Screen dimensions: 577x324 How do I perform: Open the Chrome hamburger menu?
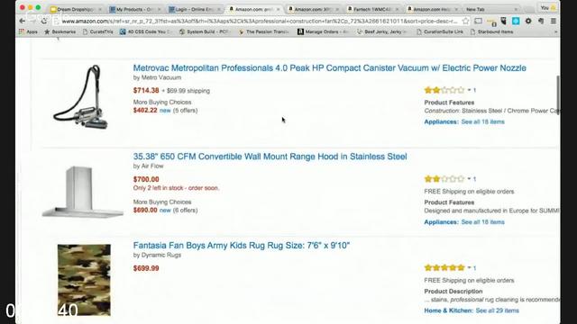[x=553, y=22]
